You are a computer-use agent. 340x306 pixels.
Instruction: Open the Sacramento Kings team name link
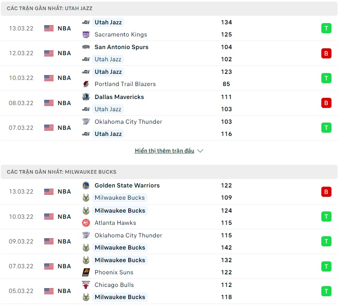121,34
